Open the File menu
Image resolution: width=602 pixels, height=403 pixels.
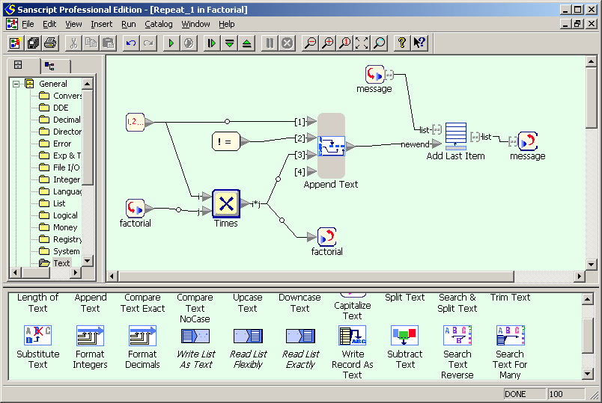point(28,24)
